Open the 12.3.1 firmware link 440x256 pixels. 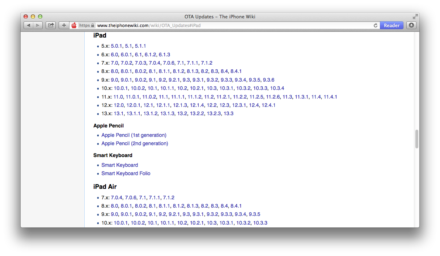coord(239,105)
